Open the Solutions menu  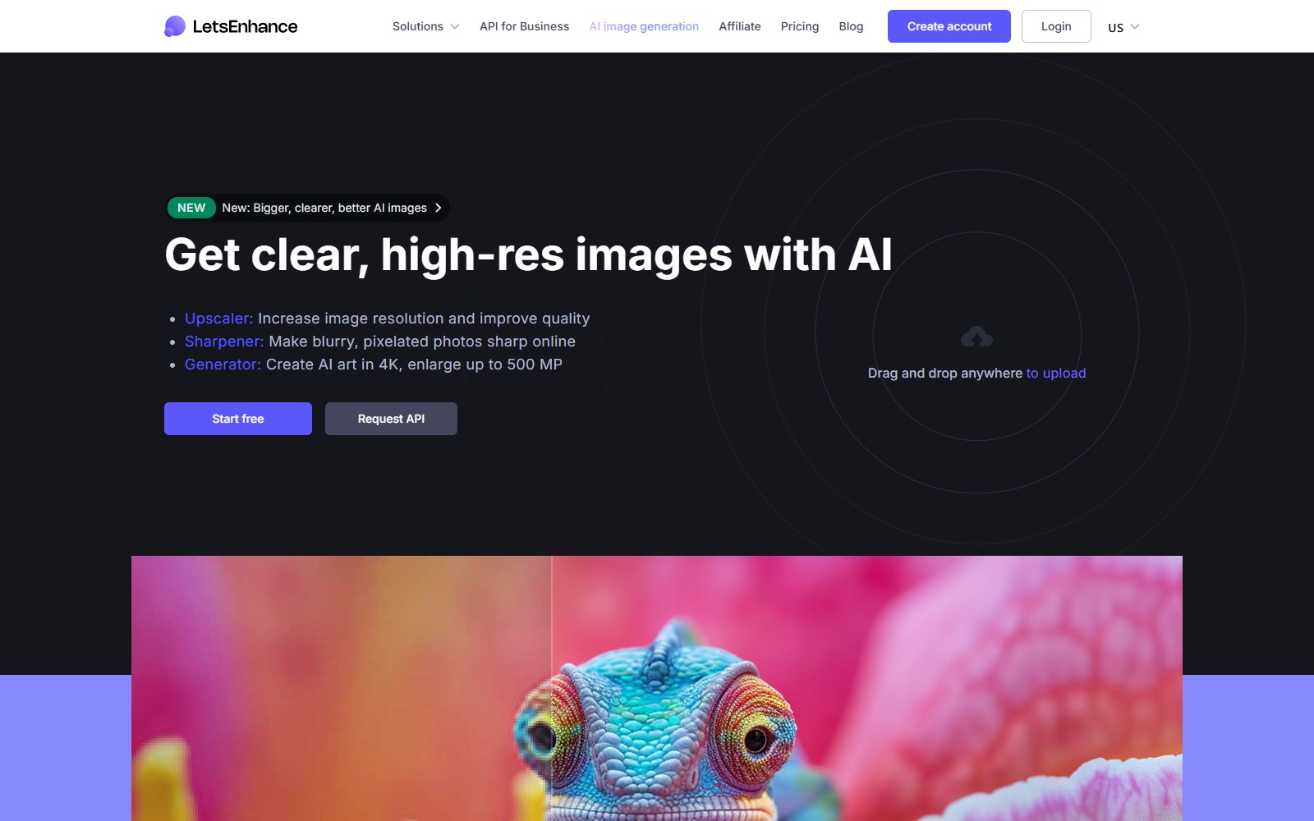pyautogui.click(x=425, y=26)
